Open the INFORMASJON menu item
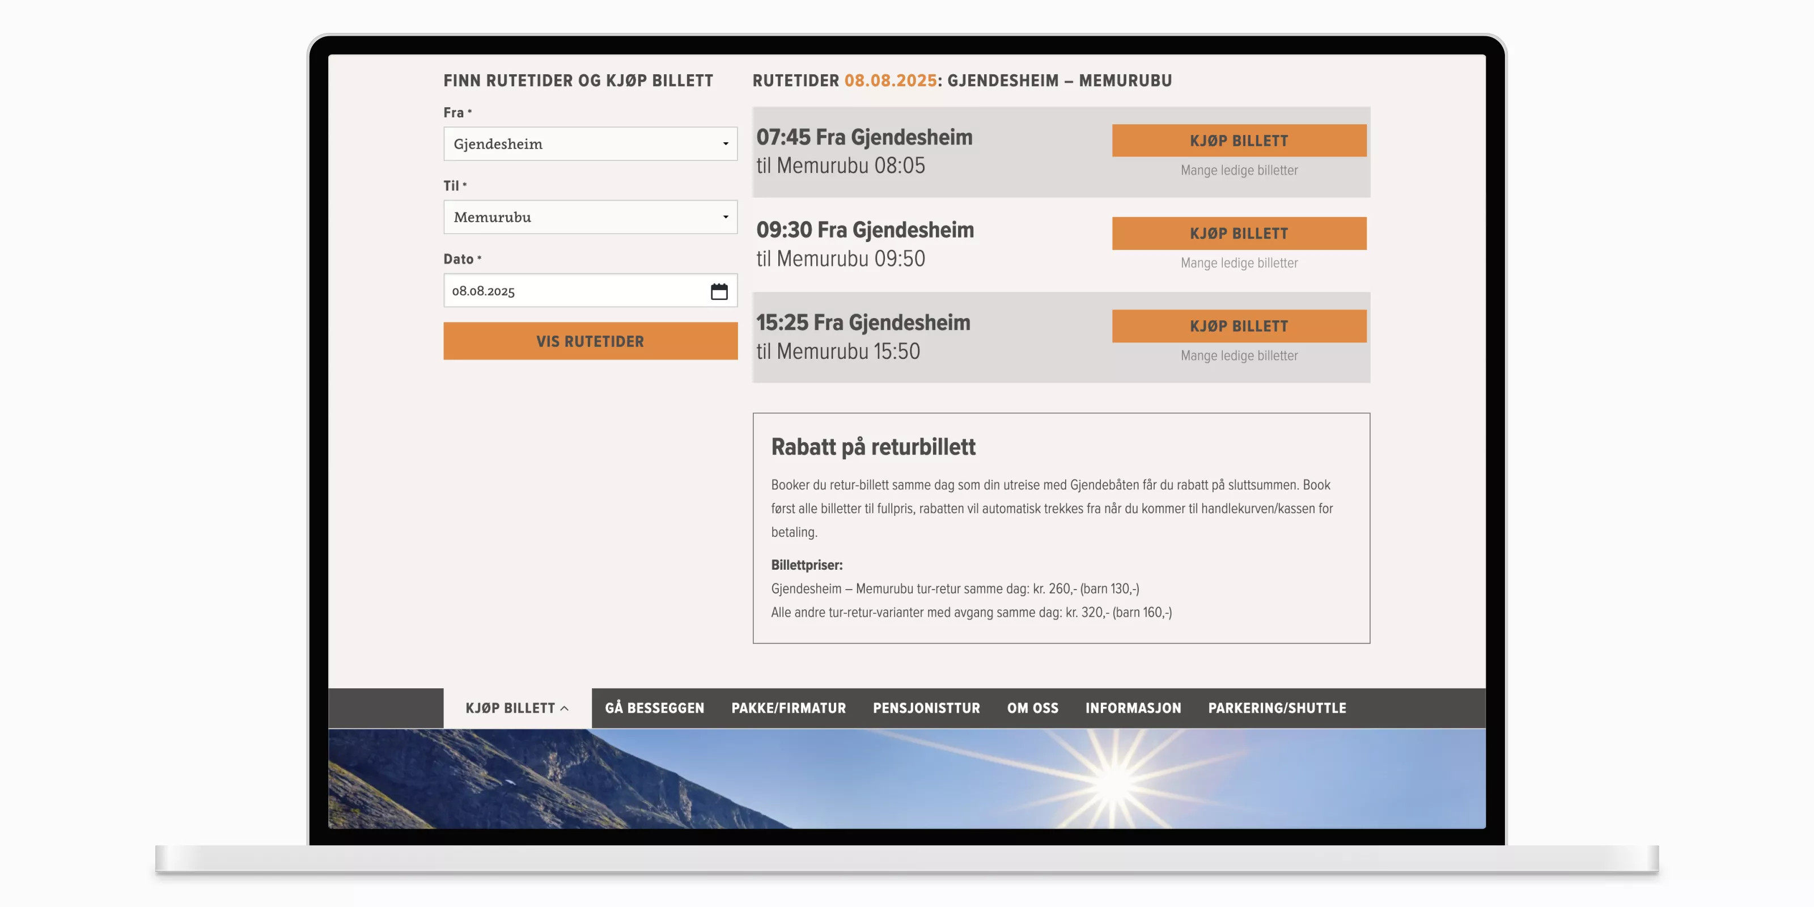1814x907 pixels. tap(1133, 709)
